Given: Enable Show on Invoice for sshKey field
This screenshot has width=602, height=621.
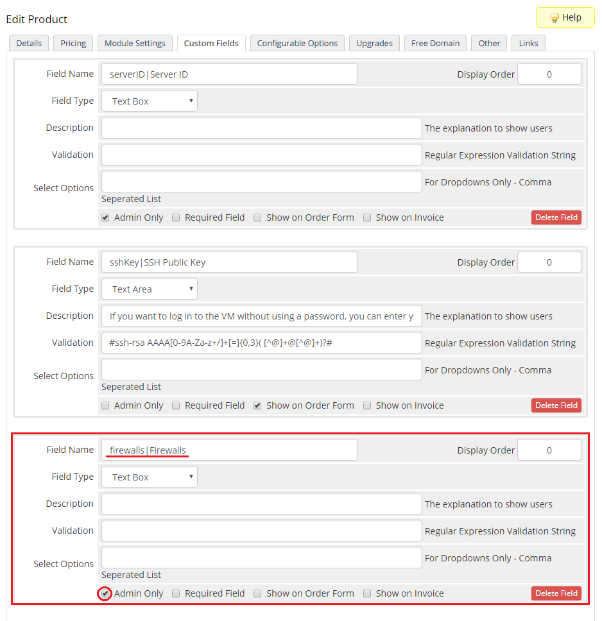Looking at the screenshot, I should (367, 405).
